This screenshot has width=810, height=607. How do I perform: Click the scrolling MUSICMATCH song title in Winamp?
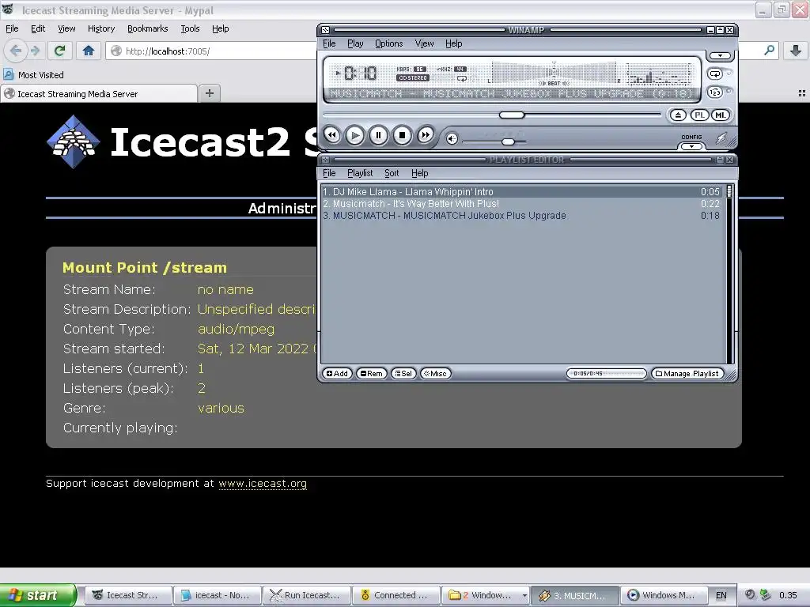[x=511, y=93]
